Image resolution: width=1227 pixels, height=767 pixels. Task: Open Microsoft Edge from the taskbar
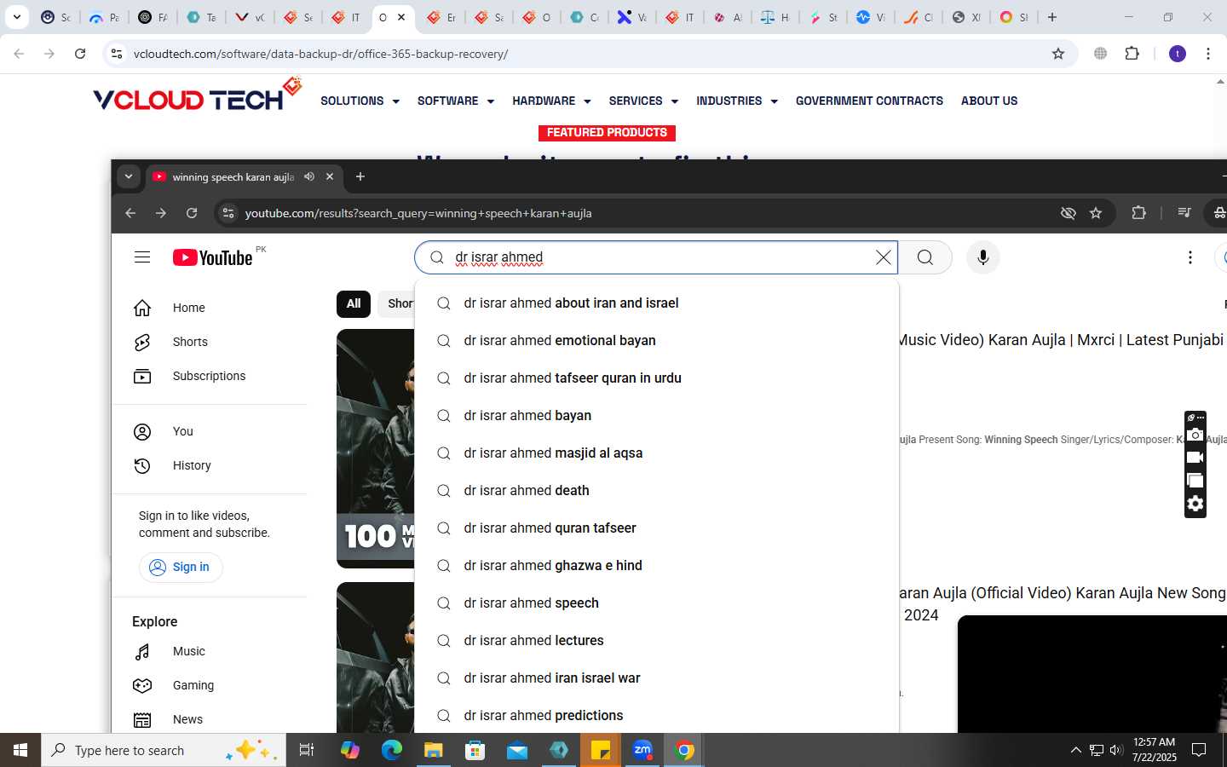pyautogui.click(x=392, y=750)
